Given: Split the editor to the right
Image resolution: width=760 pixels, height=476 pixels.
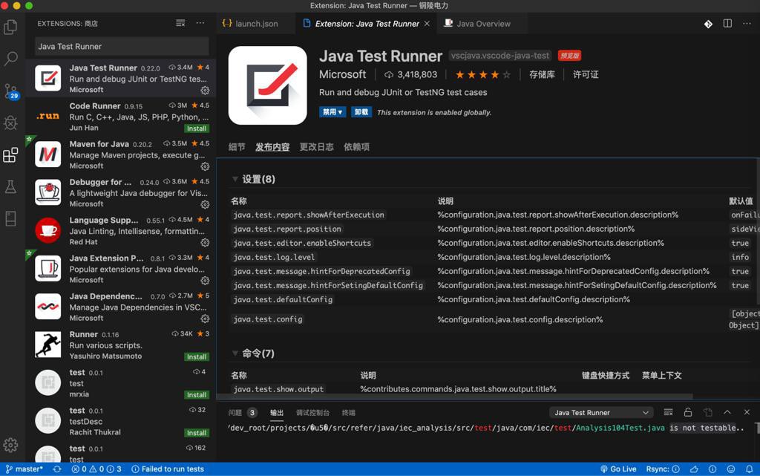Looking at the screenshot, I should [x=727, y=23].
